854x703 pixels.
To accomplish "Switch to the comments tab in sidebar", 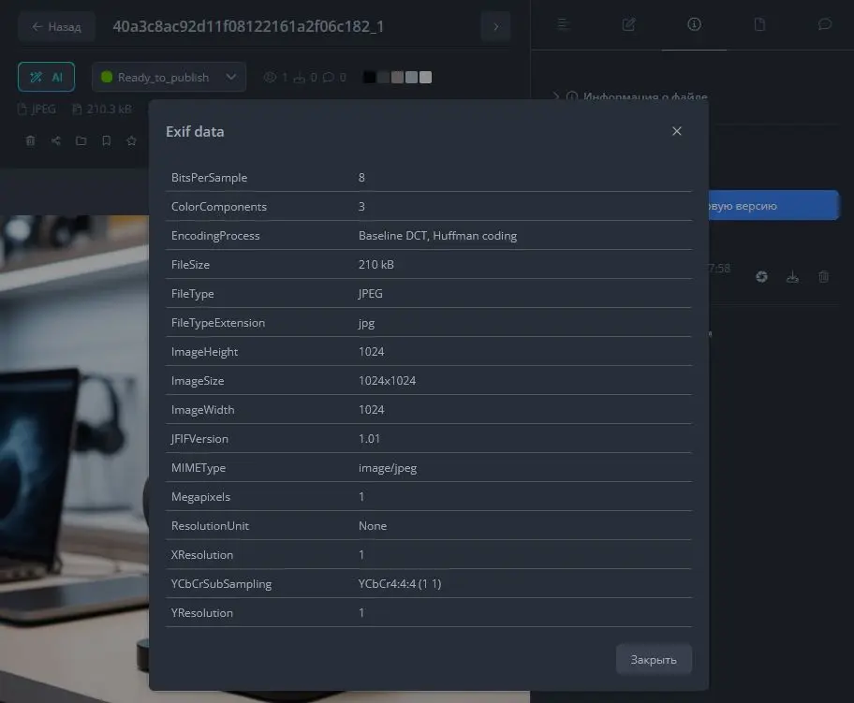I will pyautogui.click(x=824, y=24).
